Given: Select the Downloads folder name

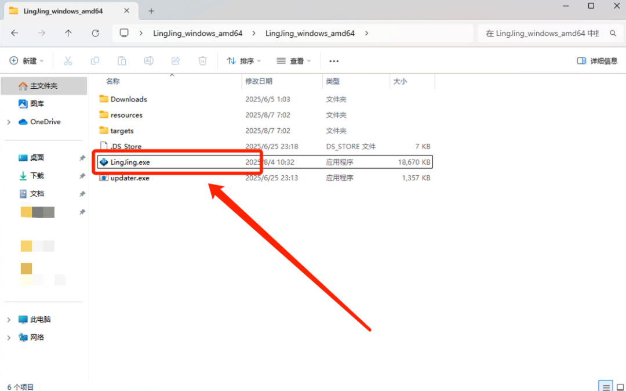Looking at the screenshot, I should click(x=129, y=99).
